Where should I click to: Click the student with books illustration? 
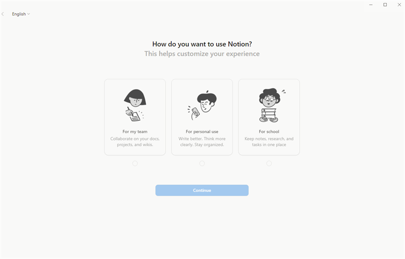click(x=269, y=105)
